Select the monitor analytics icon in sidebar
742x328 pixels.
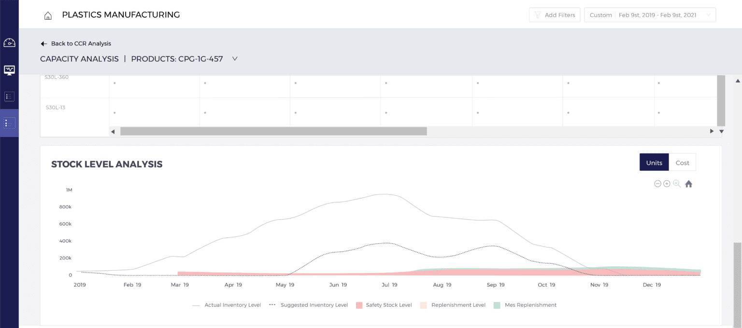pyautogui.click(x=9, y=70)
